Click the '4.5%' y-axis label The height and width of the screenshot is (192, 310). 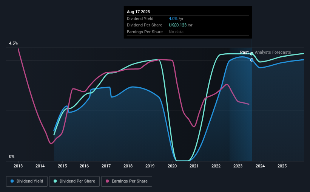pos(14,43)
